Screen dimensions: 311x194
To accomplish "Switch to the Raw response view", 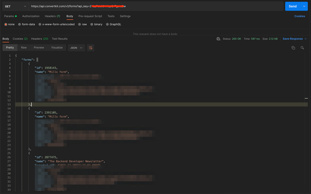I will (x=24, y=48).
